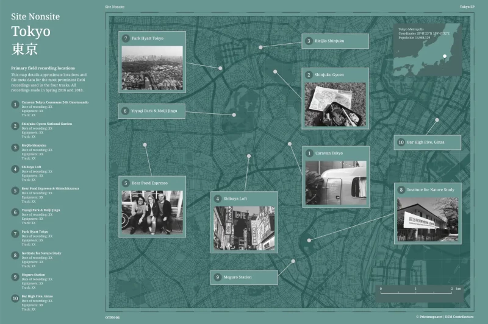Image resolution: width=488 pixels, height=324 pixels.
Task: Select 'Bar High Five, Ginza' map label text
Action: point(425,143)
